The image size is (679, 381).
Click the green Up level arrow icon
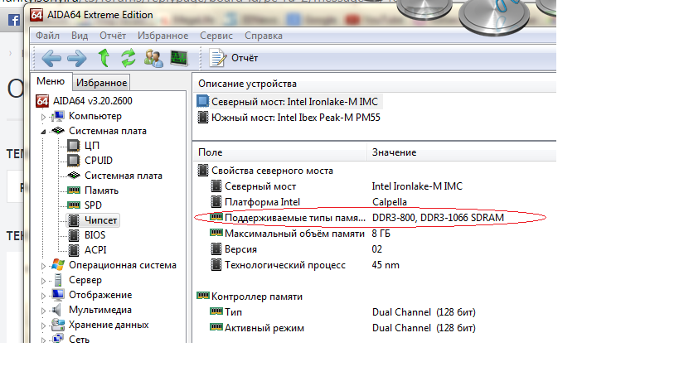[x=104, y=57]
